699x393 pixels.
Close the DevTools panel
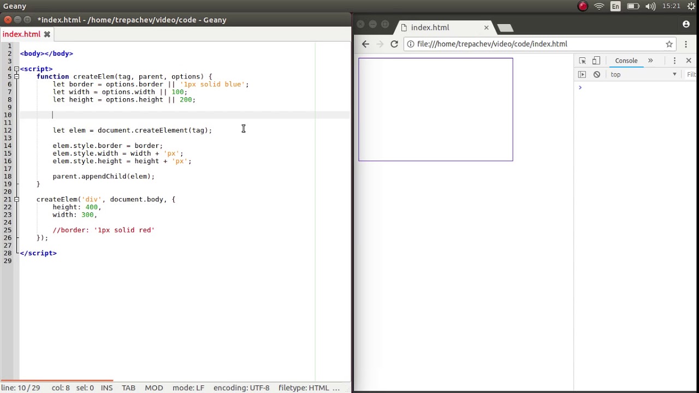689,61
